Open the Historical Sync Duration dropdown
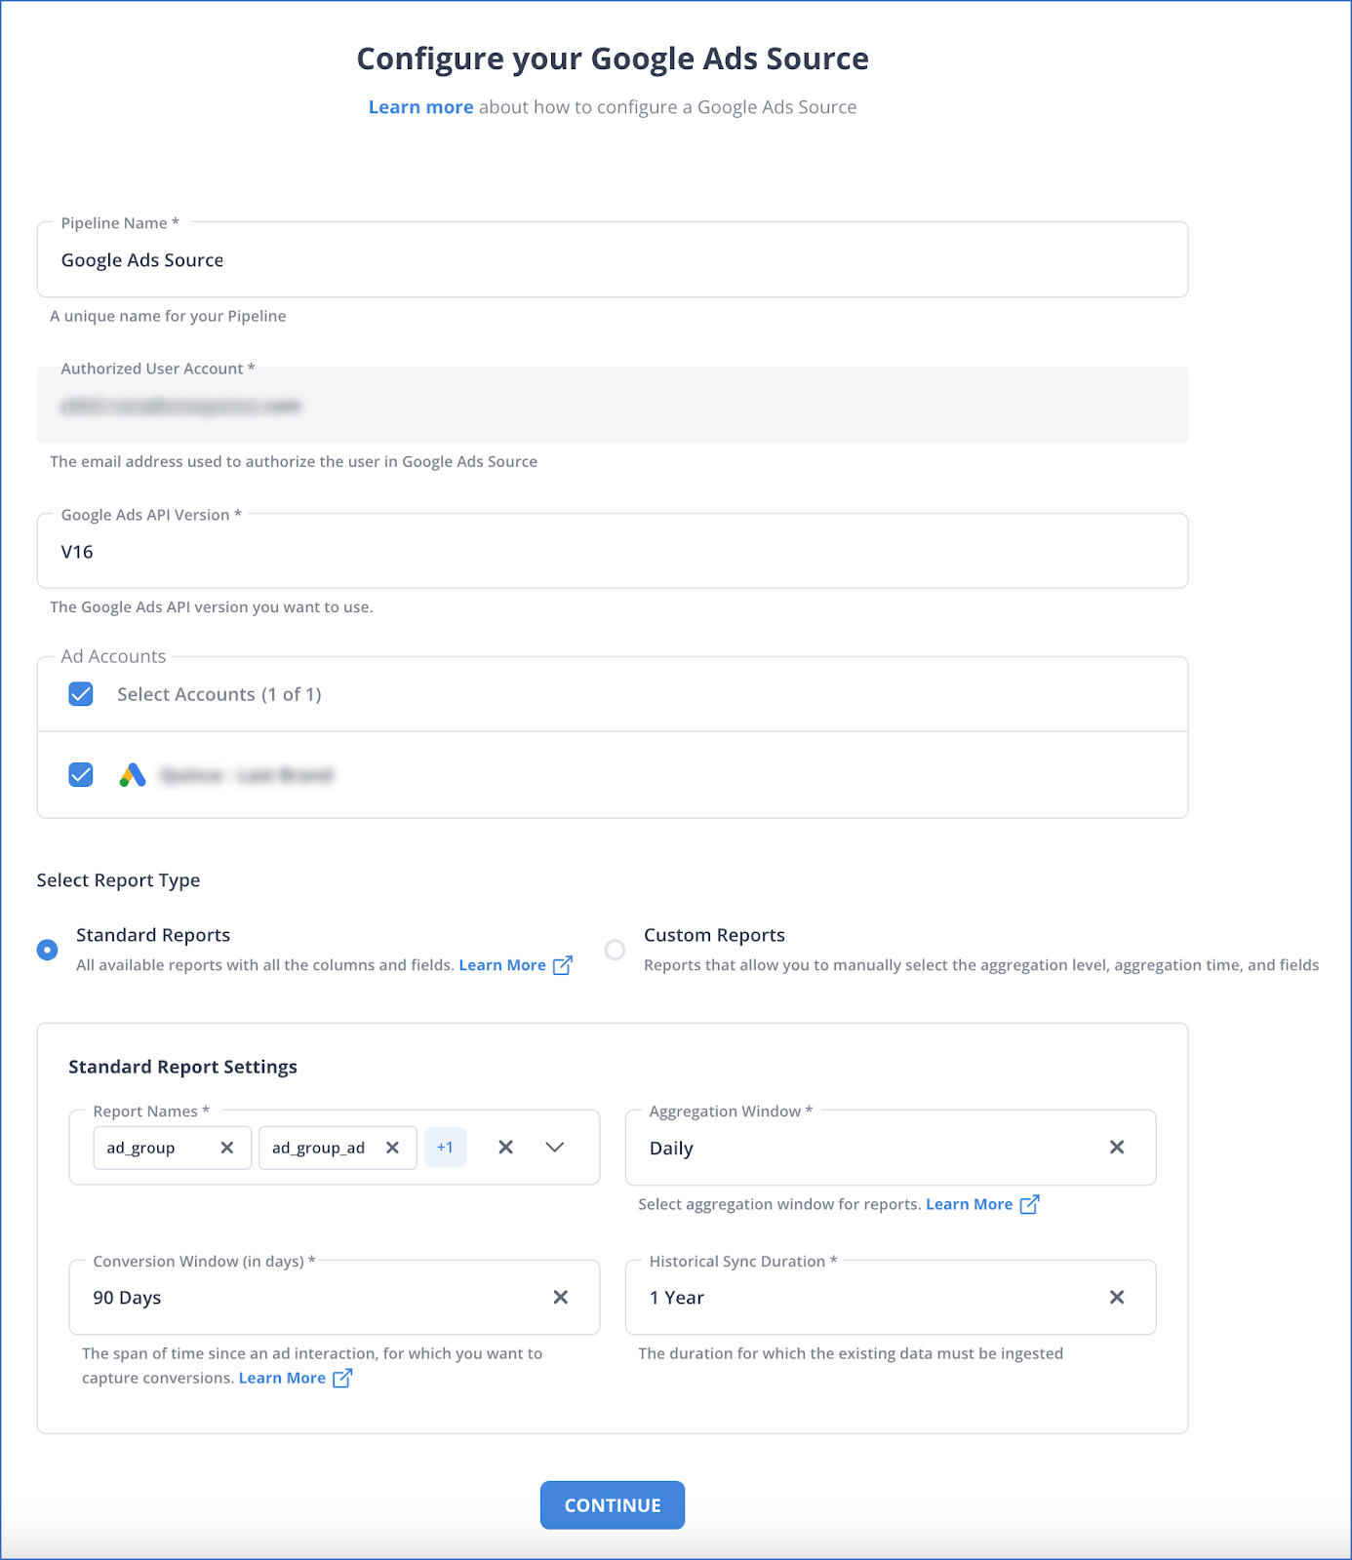The image size is (1352, 1560). tap(891, 1297)
